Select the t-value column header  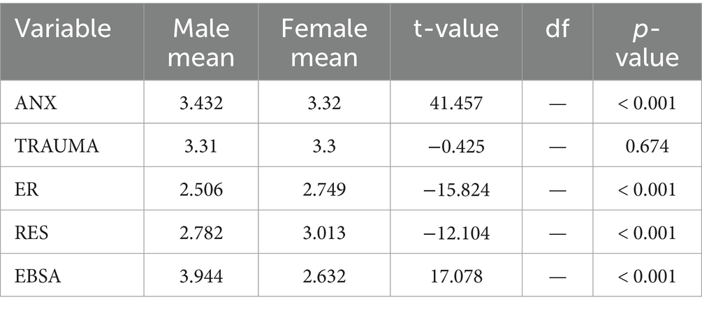click(x=455, y=28)
